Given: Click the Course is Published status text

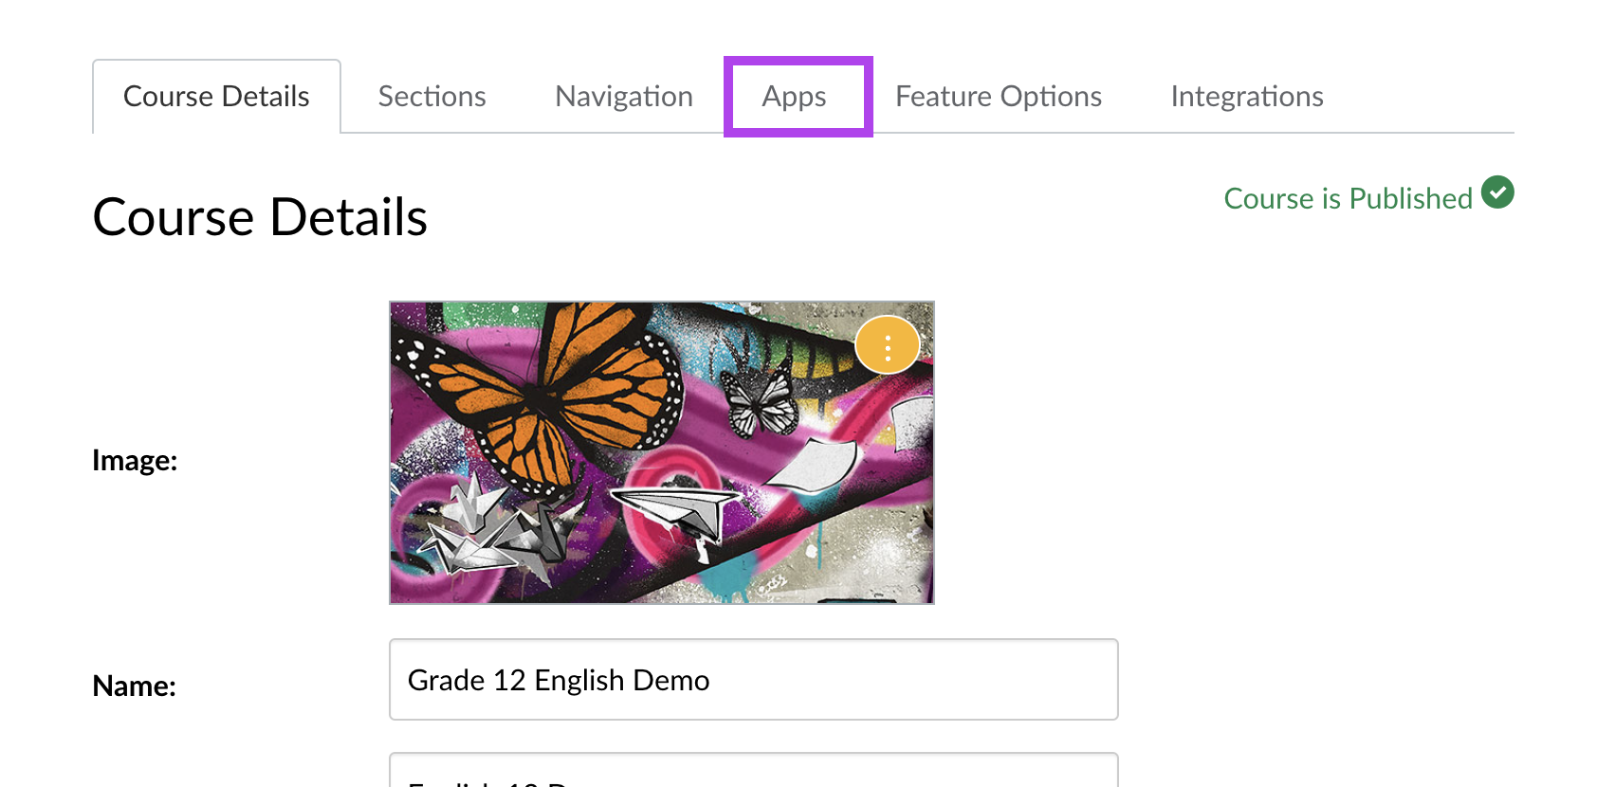Looking at the screenshot, I should pos(1348,198).
